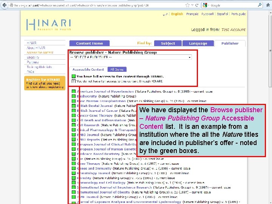Click the Register for HINARI button
Screen dimensions: 272x204
coord(45,83)
